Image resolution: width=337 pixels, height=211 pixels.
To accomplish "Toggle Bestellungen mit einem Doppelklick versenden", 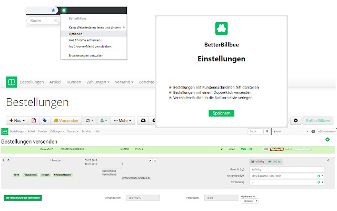I will tap(170, 92).
